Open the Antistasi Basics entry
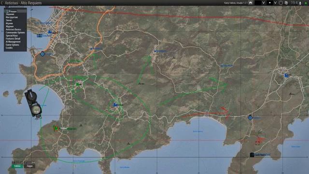The image size is (309, 174). point(13,29)
